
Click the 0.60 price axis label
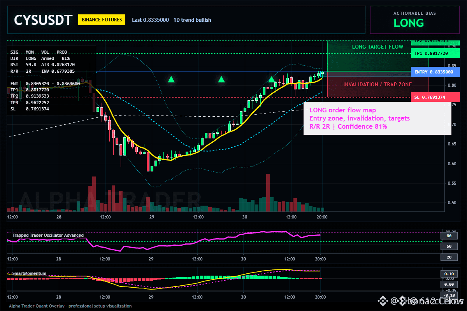453,163
